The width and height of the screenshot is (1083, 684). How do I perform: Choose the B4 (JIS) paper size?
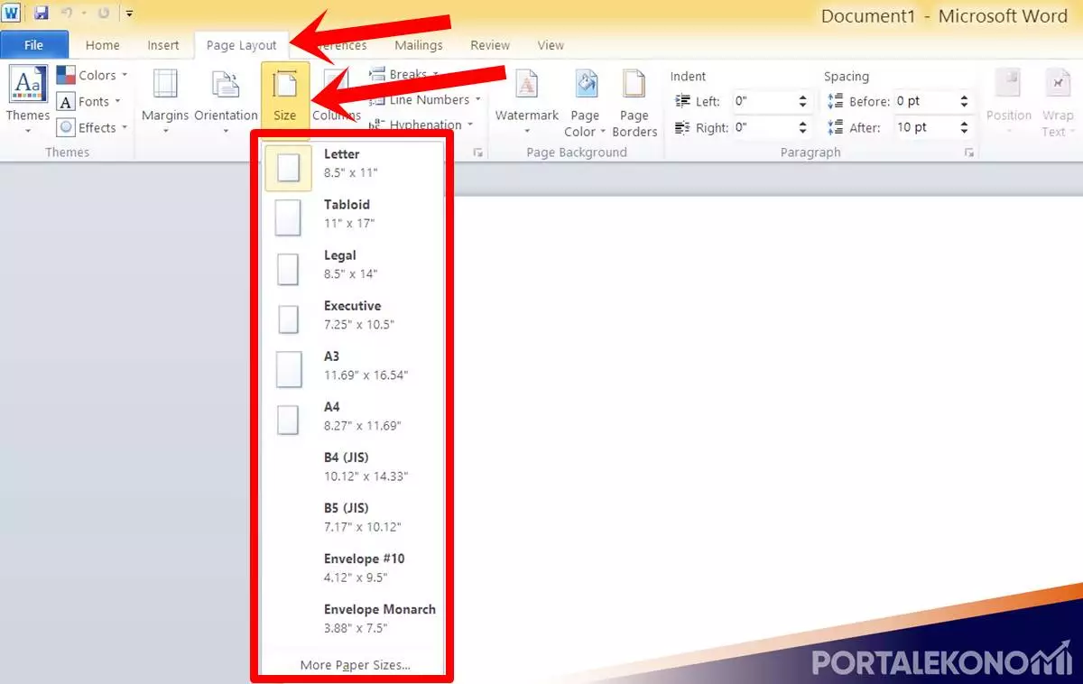353,470
